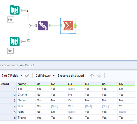Image resolution: width=137 pixels, height=124 pixels.
Task: Click the Summarize (4) - Output title
Action: [19, 65]
